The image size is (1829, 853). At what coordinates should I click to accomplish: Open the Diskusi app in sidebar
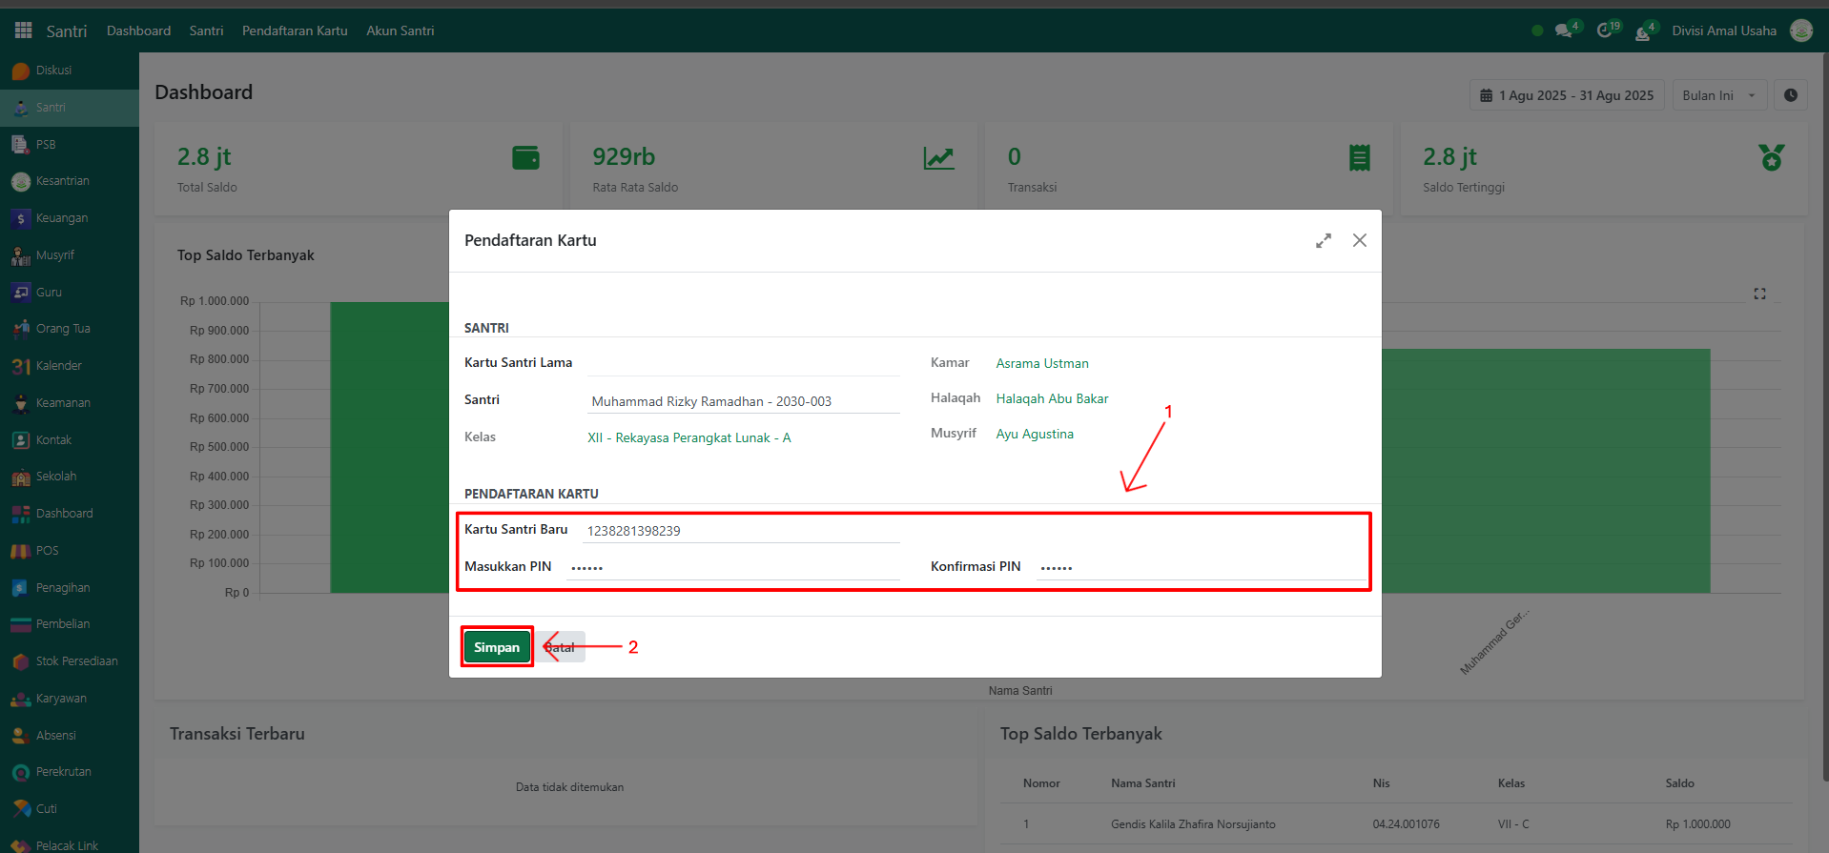point(53,71)
